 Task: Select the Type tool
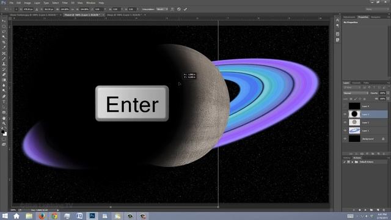(4, 101)
